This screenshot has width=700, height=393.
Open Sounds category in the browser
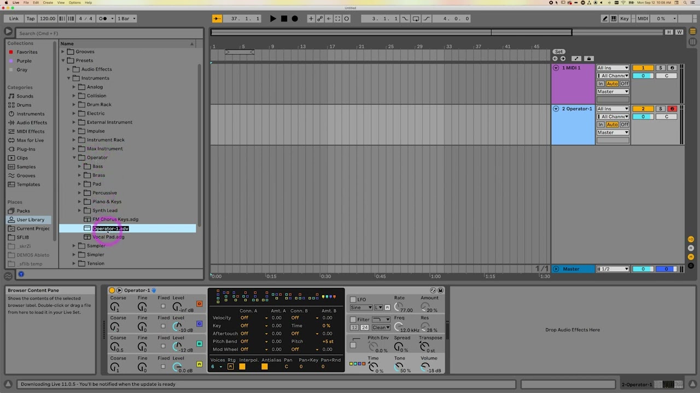pyautogui.click(x=25, y=96)
